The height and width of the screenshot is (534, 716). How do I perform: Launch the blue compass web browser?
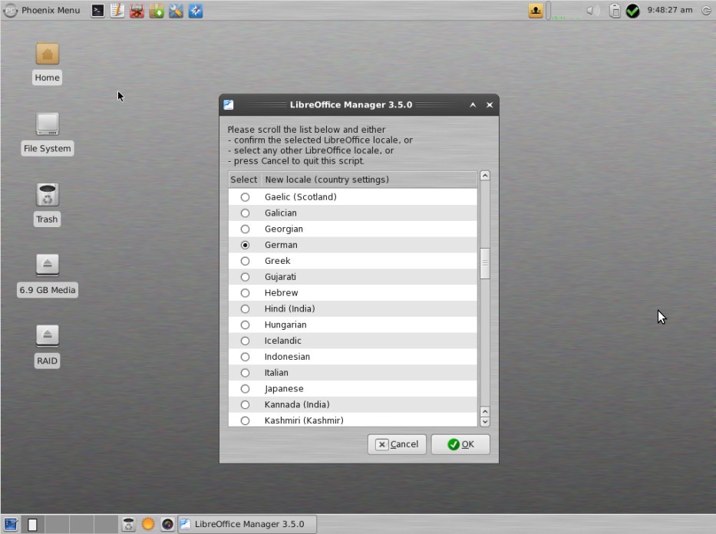196,11
